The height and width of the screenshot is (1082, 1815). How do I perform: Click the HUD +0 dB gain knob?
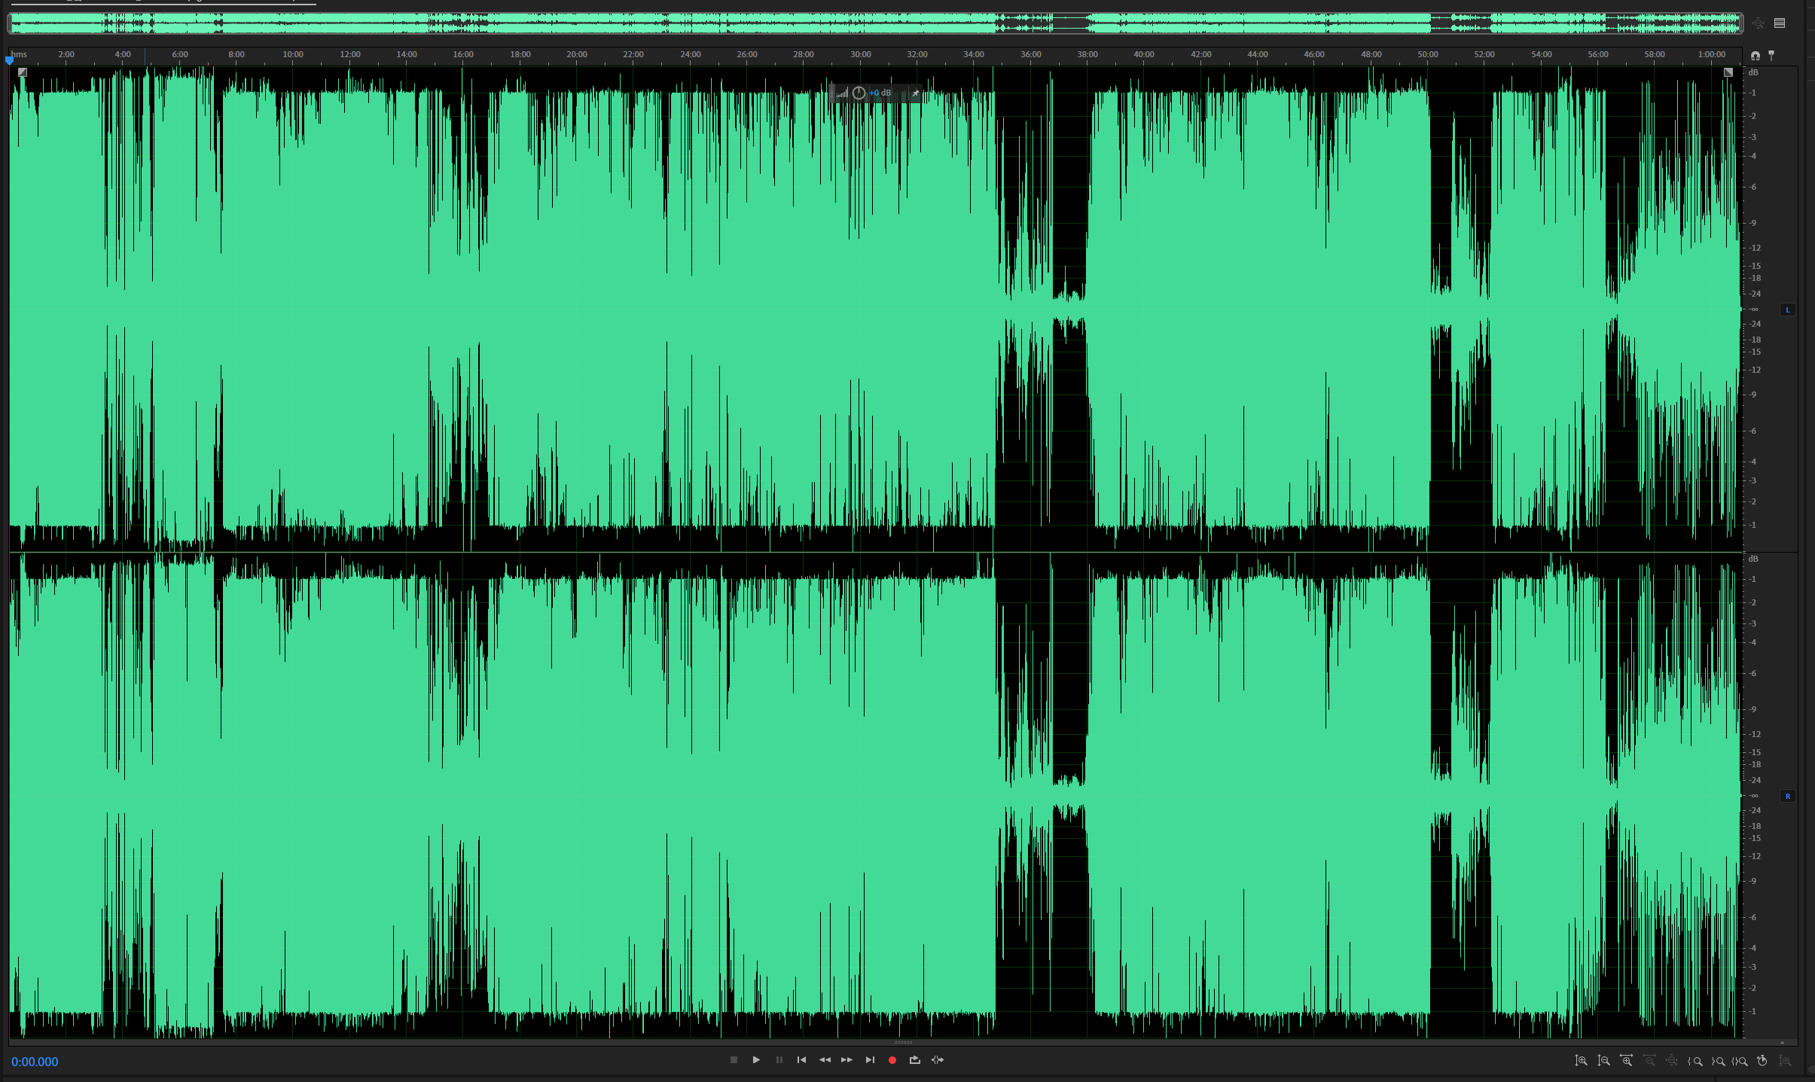[859, 93]
